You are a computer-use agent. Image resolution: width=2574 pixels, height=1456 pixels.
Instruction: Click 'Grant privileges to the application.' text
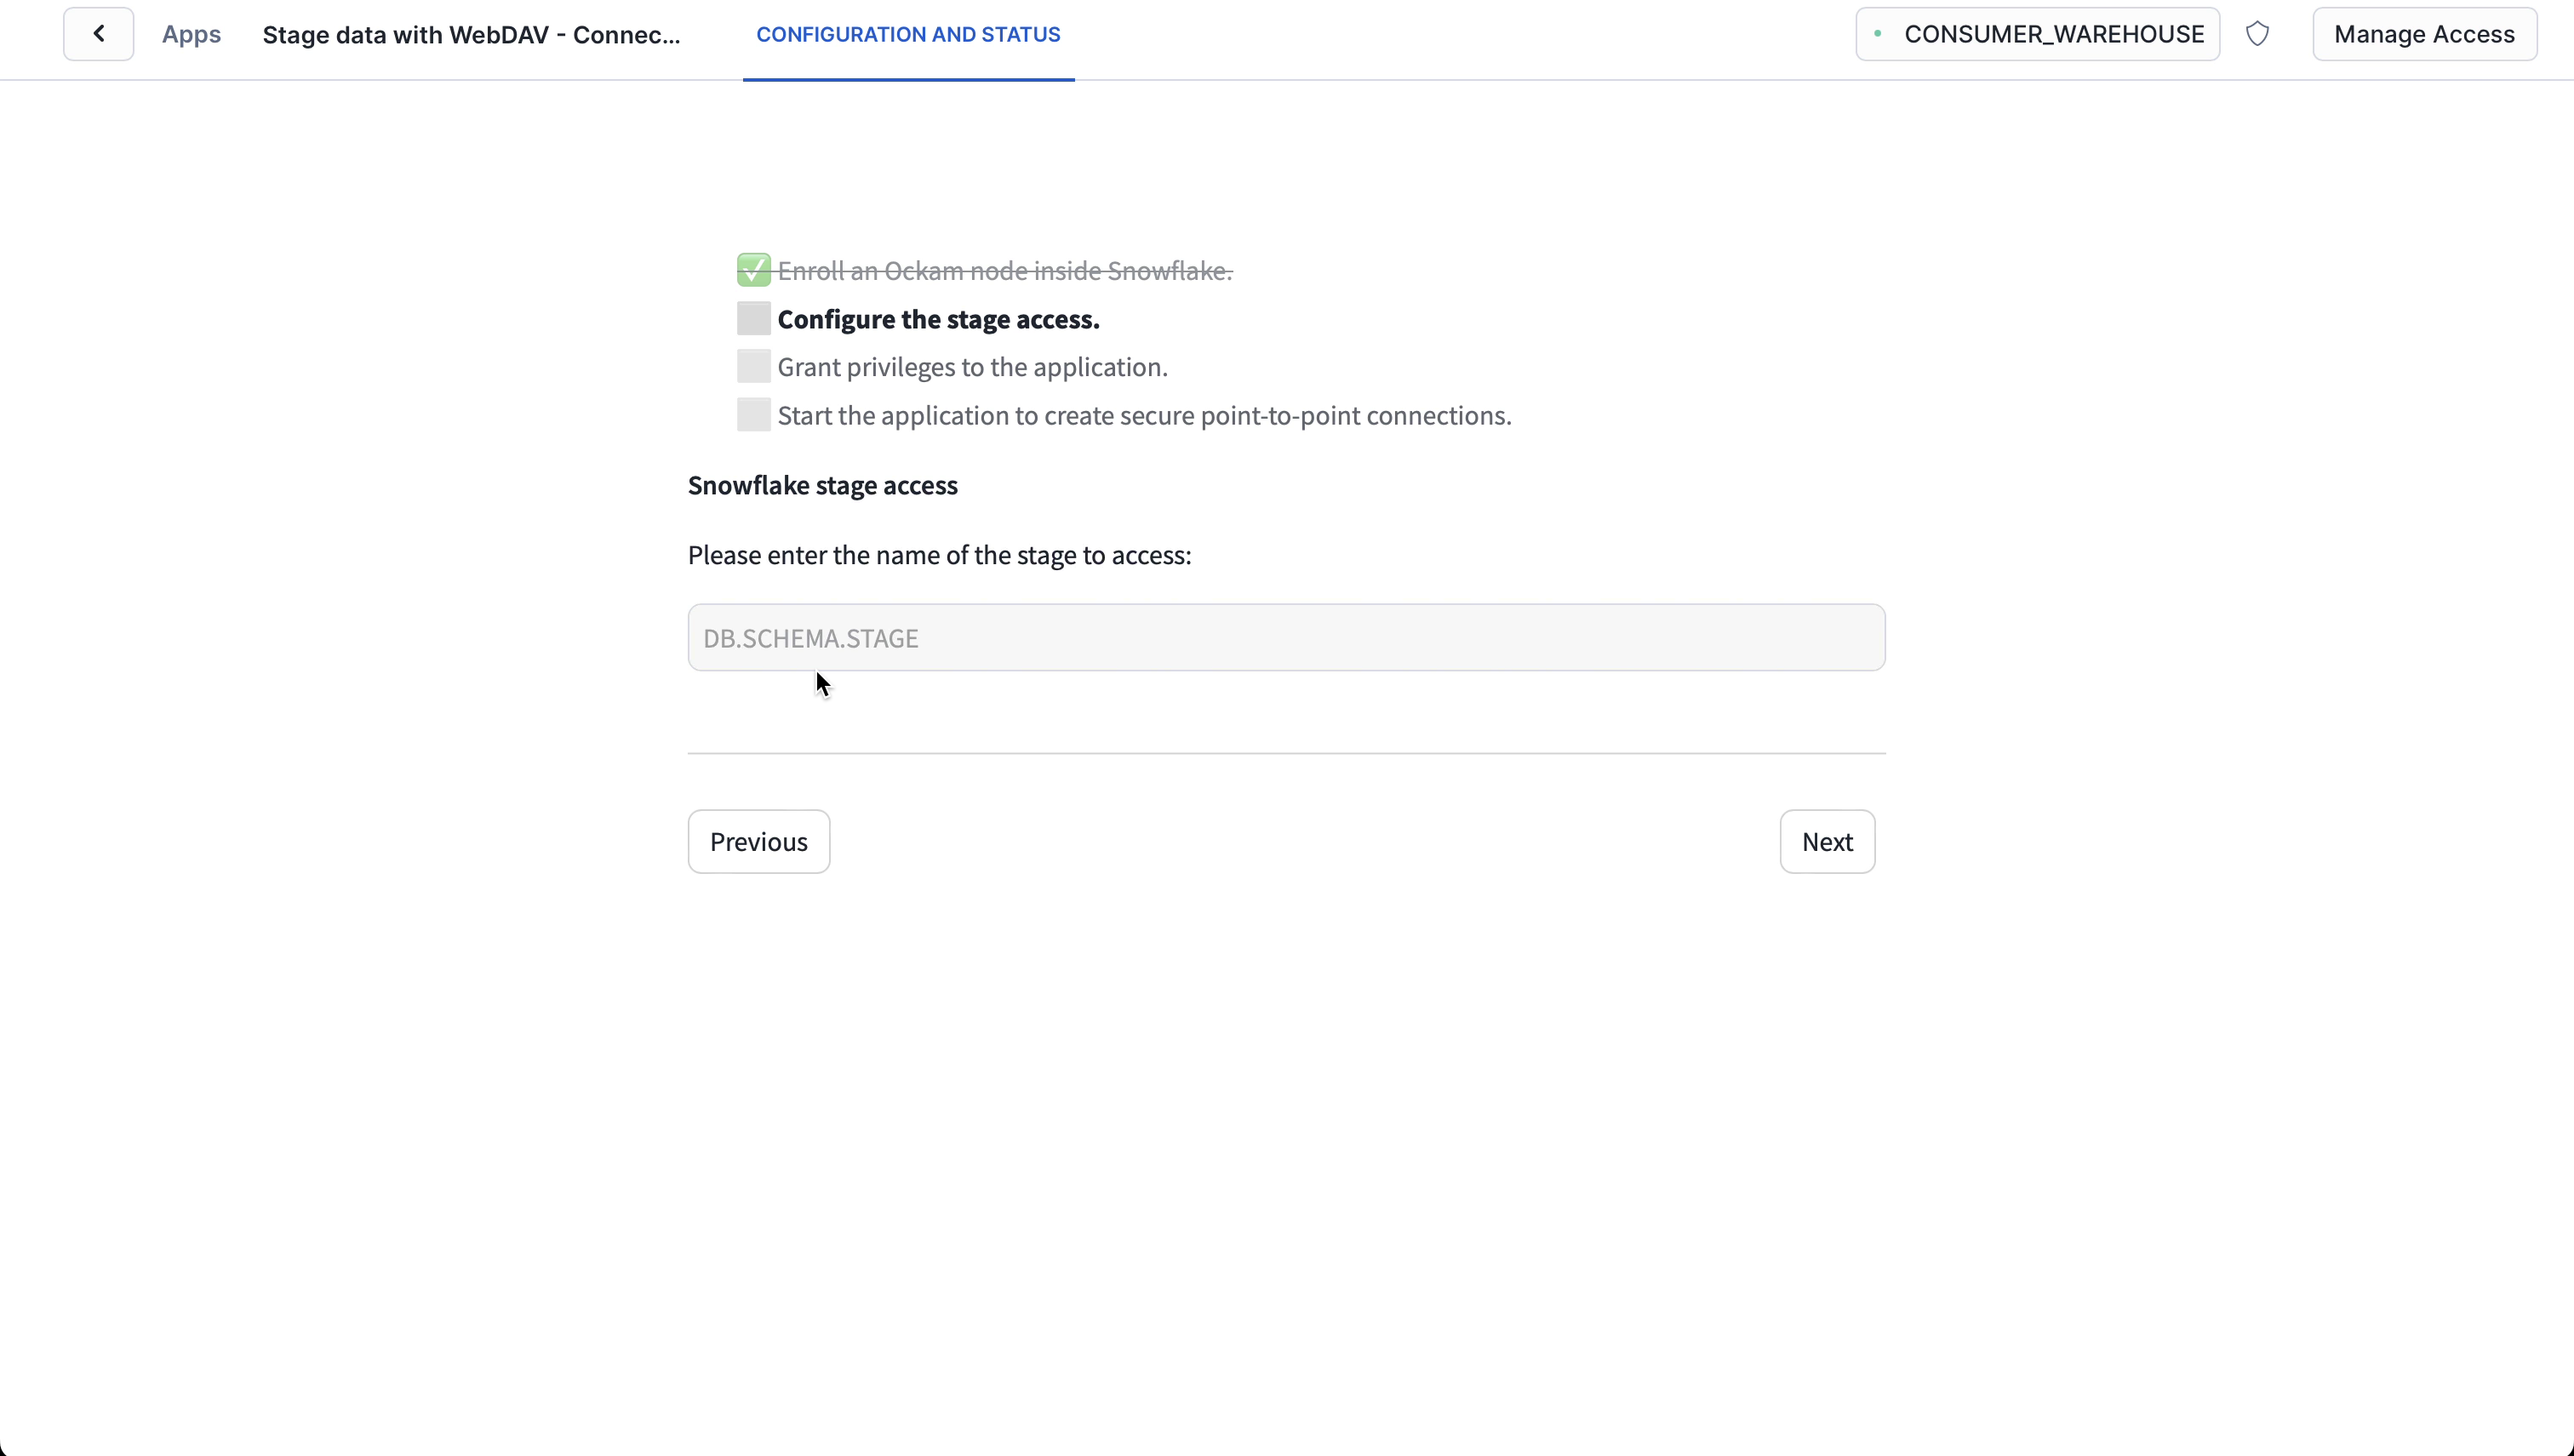972,367
